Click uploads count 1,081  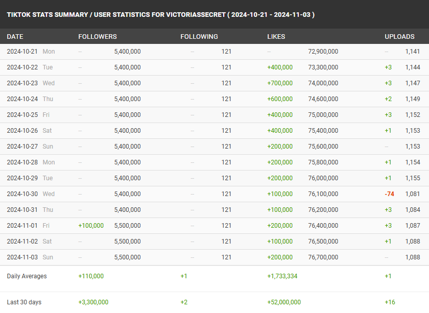click(x=413, y=194)
